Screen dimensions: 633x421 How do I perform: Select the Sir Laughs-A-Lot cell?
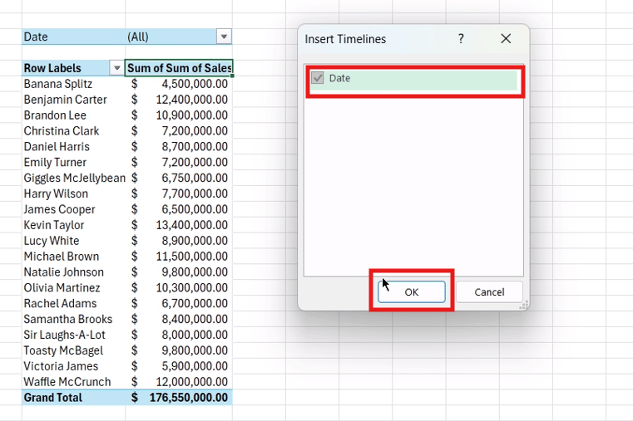tap(73, 335)
